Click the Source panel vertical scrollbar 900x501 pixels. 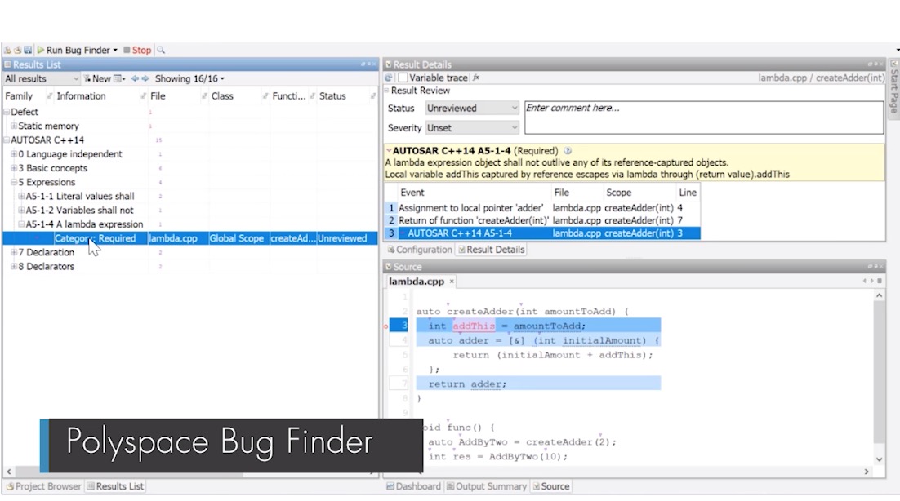tap(879, 371)
